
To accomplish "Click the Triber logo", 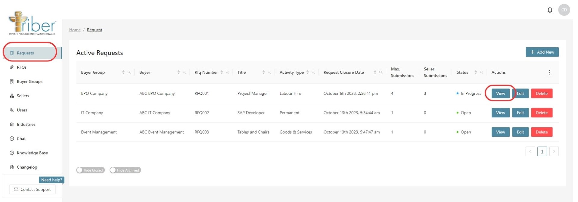I will point(32,23).
